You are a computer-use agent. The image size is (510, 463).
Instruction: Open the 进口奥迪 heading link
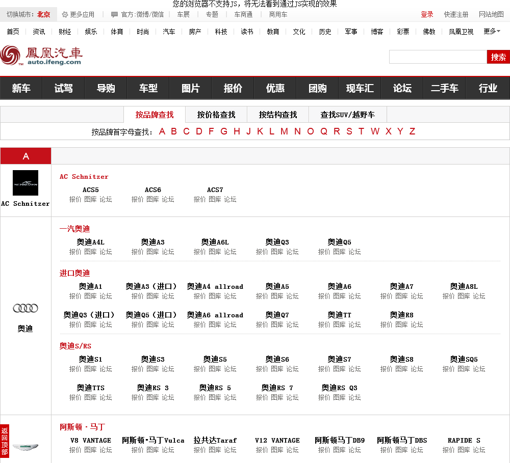click(75, 273)
